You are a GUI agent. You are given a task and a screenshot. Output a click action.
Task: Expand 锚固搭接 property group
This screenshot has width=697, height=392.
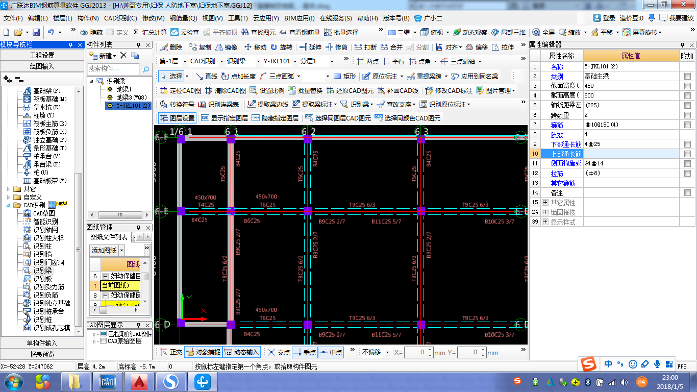pos(545,212)
